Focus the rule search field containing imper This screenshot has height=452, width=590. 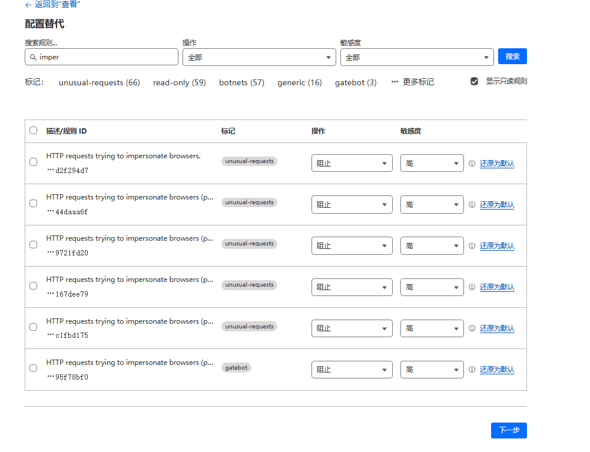pyautogui.click(x=106, y=57)
